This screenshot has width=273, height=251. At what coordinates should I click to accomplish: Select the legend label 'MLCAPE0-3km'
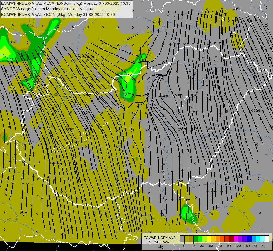point(161,242)
